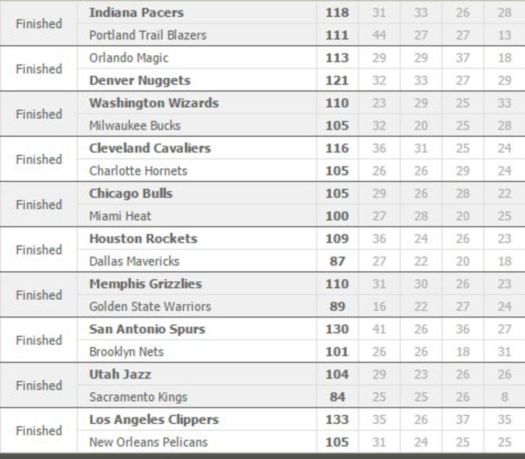
Task: Click the Washington Wizards team name
Action: (x=154, y=103)
